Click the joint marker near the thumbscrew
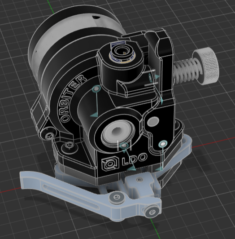Viewport: 235px width, 239px height. (x=151, y=77)
